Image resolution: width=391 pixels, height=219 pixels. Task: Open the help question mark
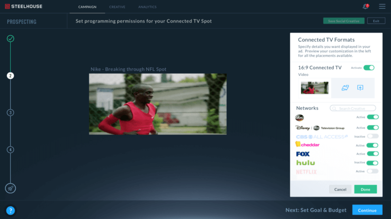point(10,211)
